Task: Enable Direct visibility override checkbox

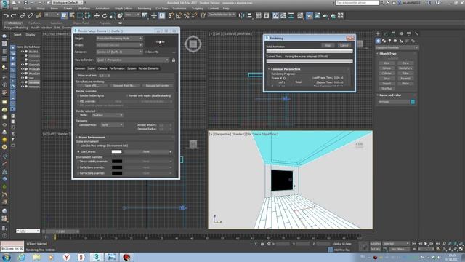Action: tap(78, 162)
